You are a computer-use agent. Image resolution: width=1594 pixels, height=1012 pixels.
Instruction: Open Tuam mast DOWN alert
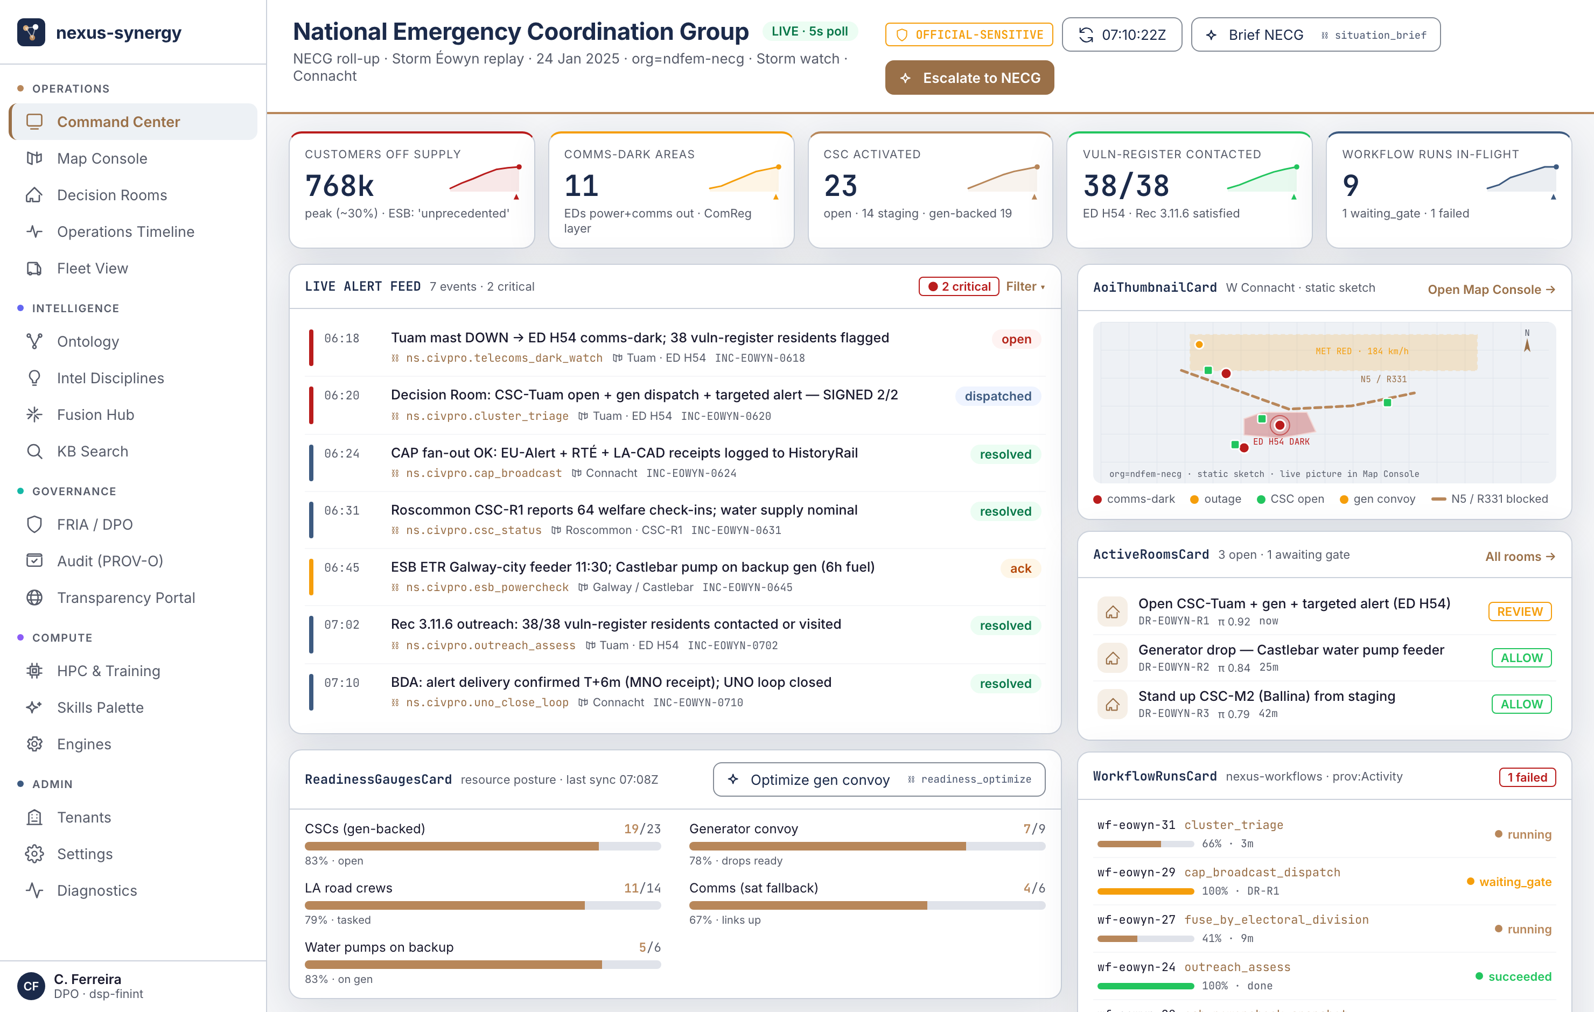click(x=675, y=348)
